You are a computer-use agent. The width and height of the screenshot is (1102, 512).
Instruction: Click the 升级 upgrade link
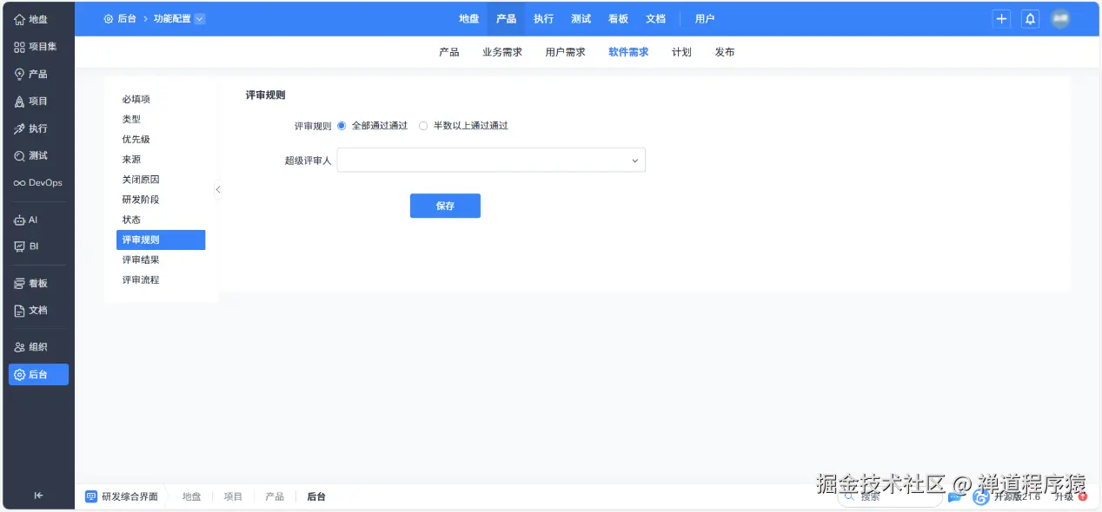point(1064,497)
